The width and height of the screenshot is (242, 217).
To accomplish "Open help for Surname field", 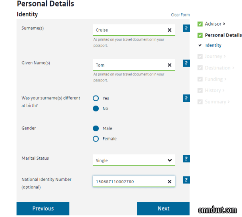I will [186, 28].
